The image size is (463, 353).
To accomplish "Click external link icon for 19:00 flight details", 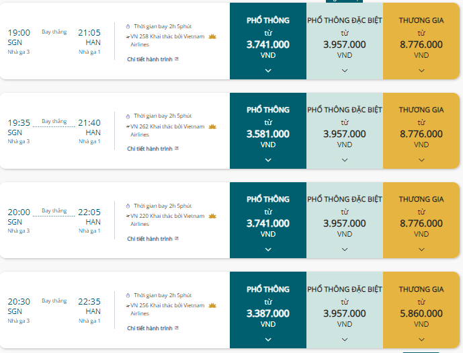I will (x=177, y=59).
